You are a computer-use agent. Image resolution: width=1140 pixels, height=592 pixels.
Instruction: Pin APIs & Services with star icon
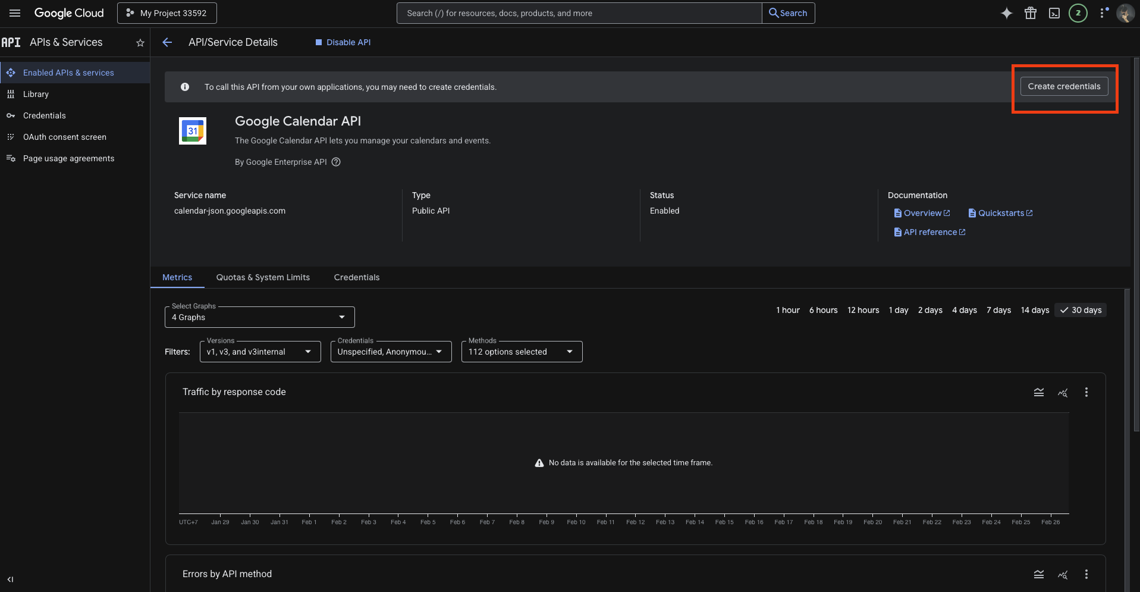pos(140,43)
